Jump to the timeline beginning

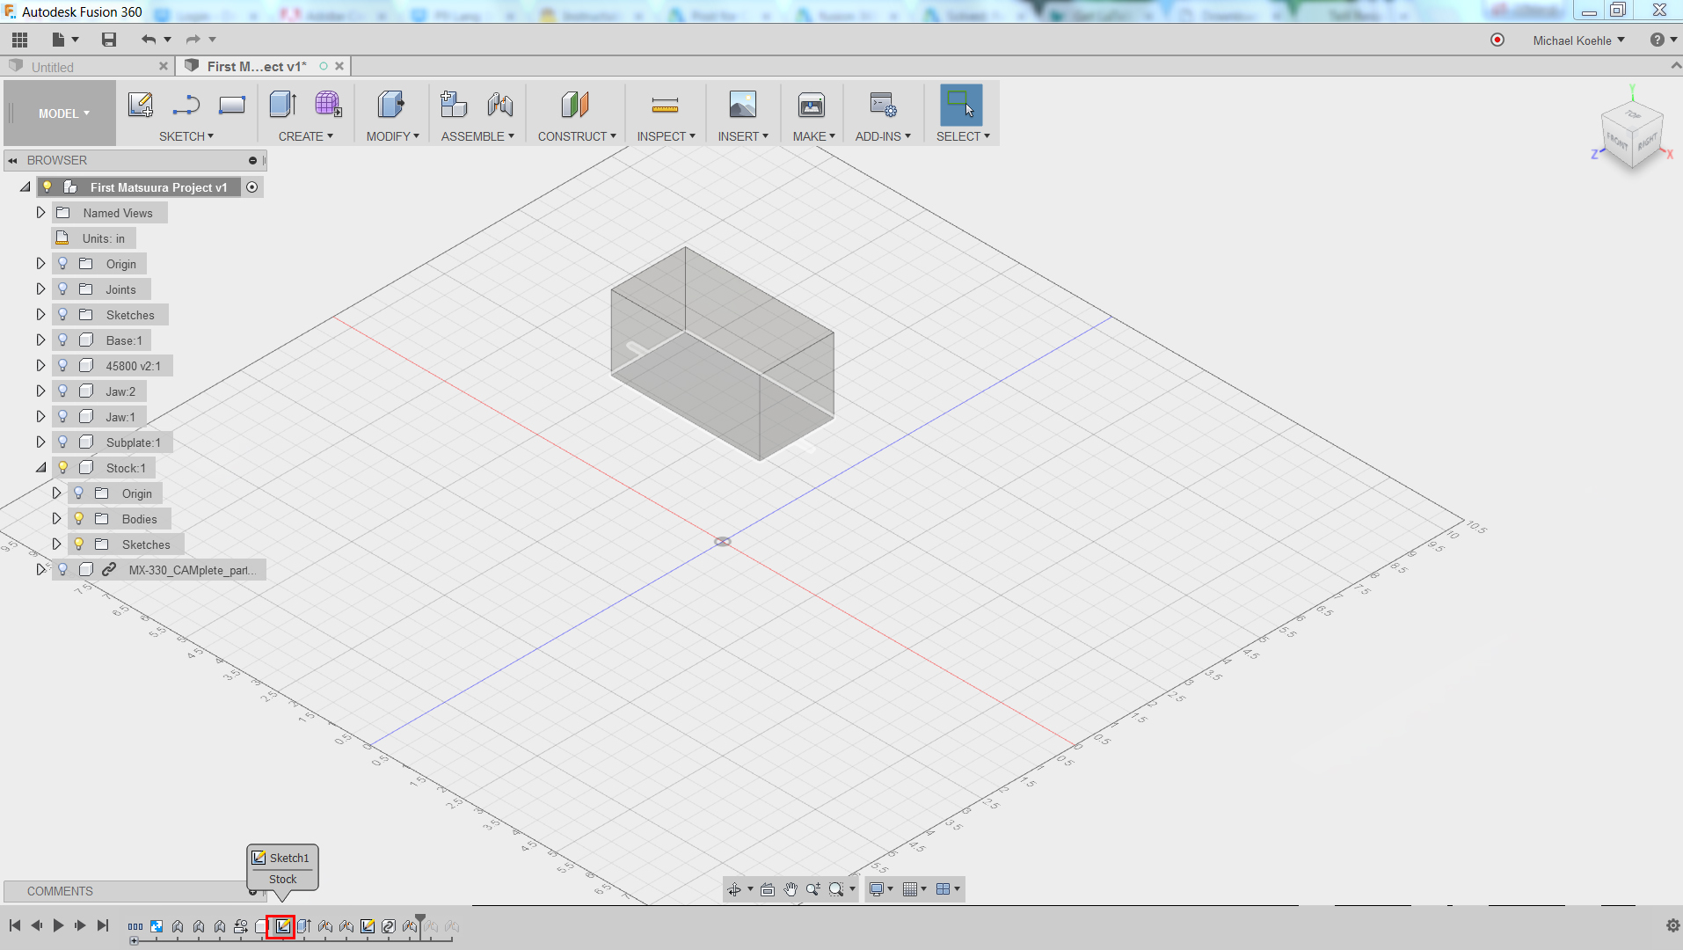pos(15,925)
